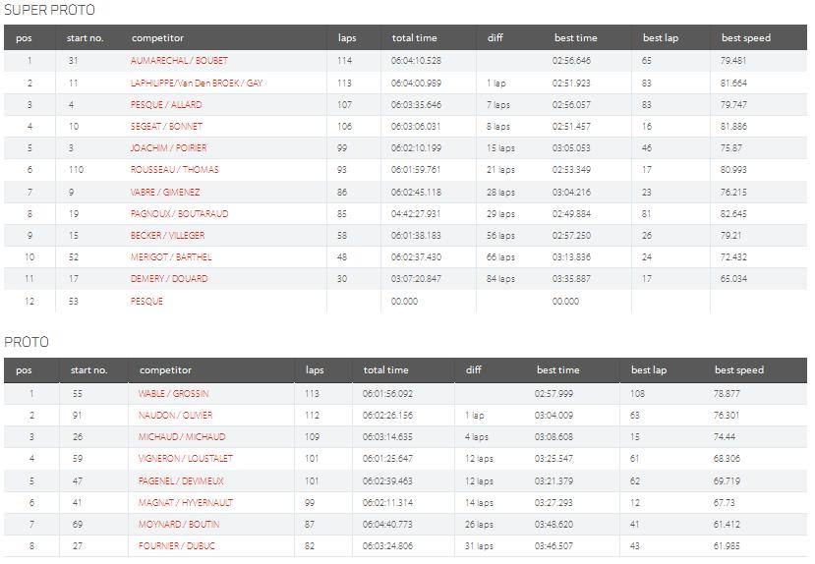Open competitor link AUMARECHAL / BOUBET
This screenshot has height=564, width=815.
pos(178,61)
